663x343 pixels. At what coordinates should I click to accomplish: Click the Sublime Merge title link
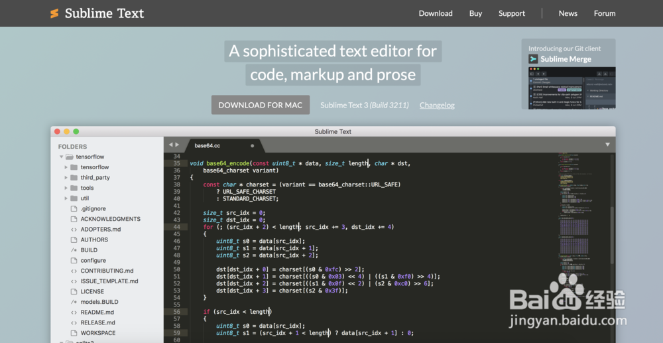[566, 59]
